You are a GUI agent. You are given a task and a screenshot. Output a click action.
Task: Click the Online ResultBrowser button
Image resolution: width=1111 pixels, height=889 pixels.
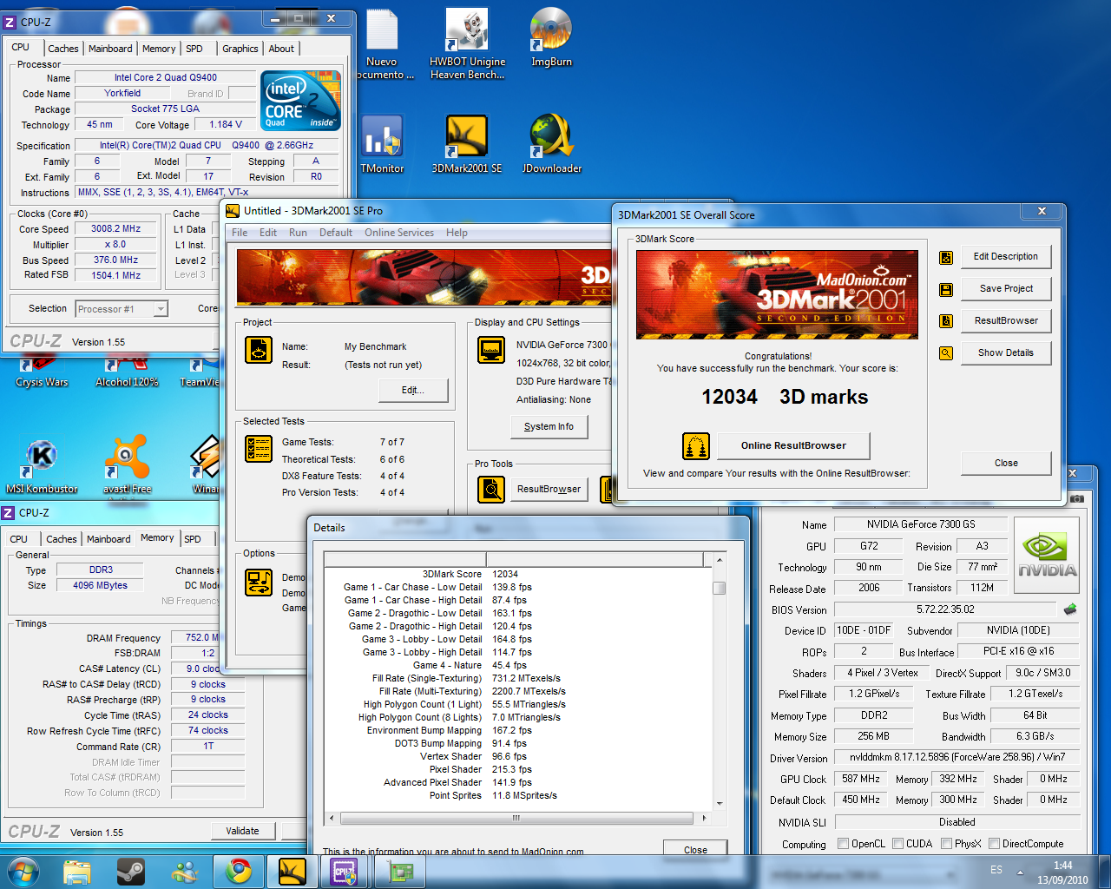(x=793, y=445)
